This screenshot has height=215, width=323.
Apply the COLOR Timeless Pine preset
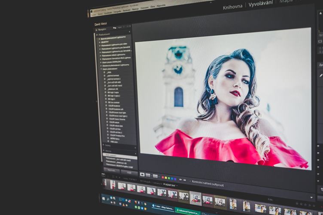(x=117, y=136)
